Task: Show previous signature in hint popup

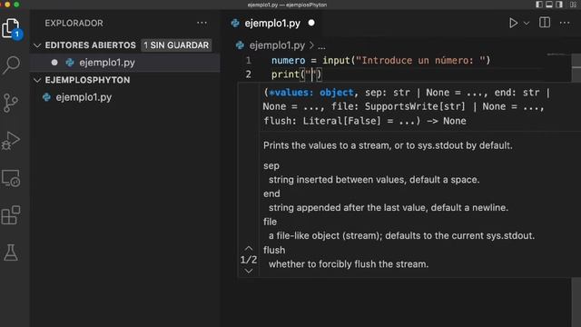Action: 249,248
